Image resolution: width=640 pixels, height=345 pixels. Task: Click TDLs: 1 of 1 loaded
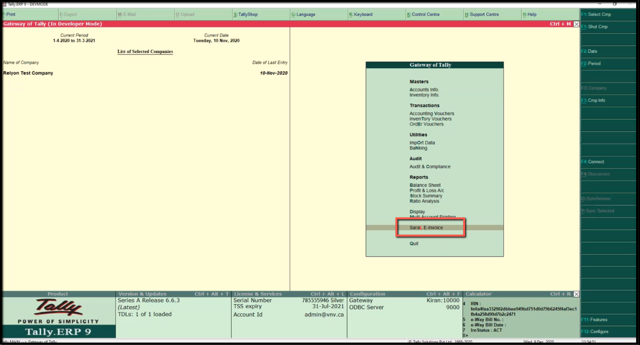point(145,314)
